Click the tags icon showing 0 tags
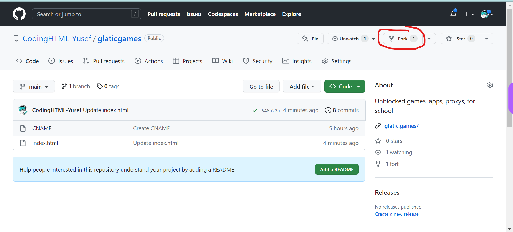The image size is (513, 232). [x=100, y=86]
